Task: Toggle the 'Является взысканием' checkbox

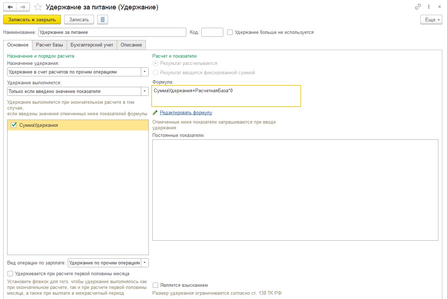Action: coord(156,285)
